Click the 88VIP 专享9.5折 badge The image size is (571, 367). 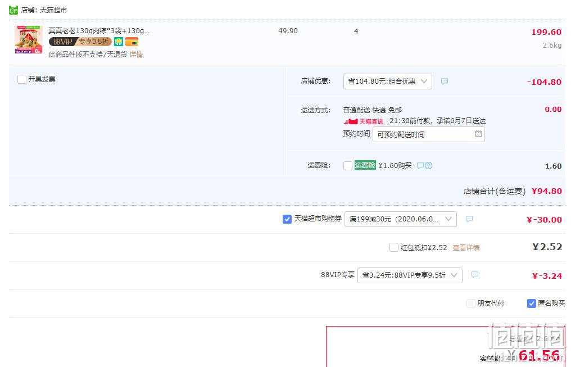tap(80, 42)
